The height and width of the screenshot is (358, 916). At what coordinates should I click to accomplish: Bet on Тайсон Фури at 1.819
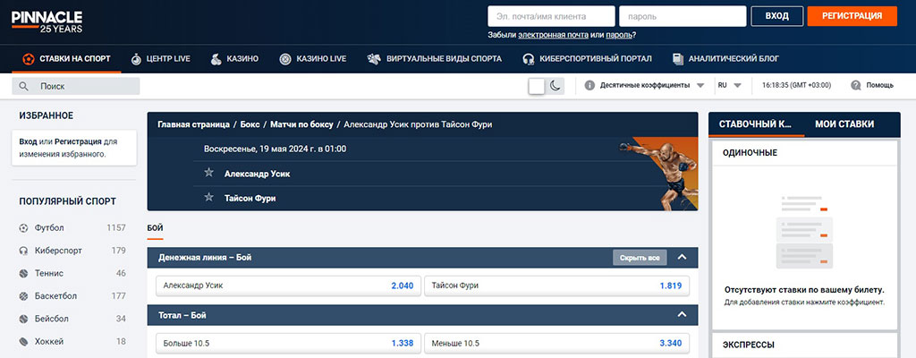click(x=556, y=286)
